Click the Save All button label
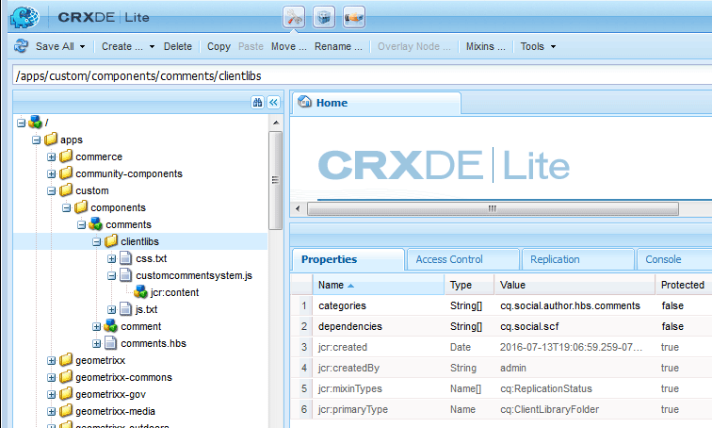This screenshot has width=712, height=428. [x=55, y=46]
